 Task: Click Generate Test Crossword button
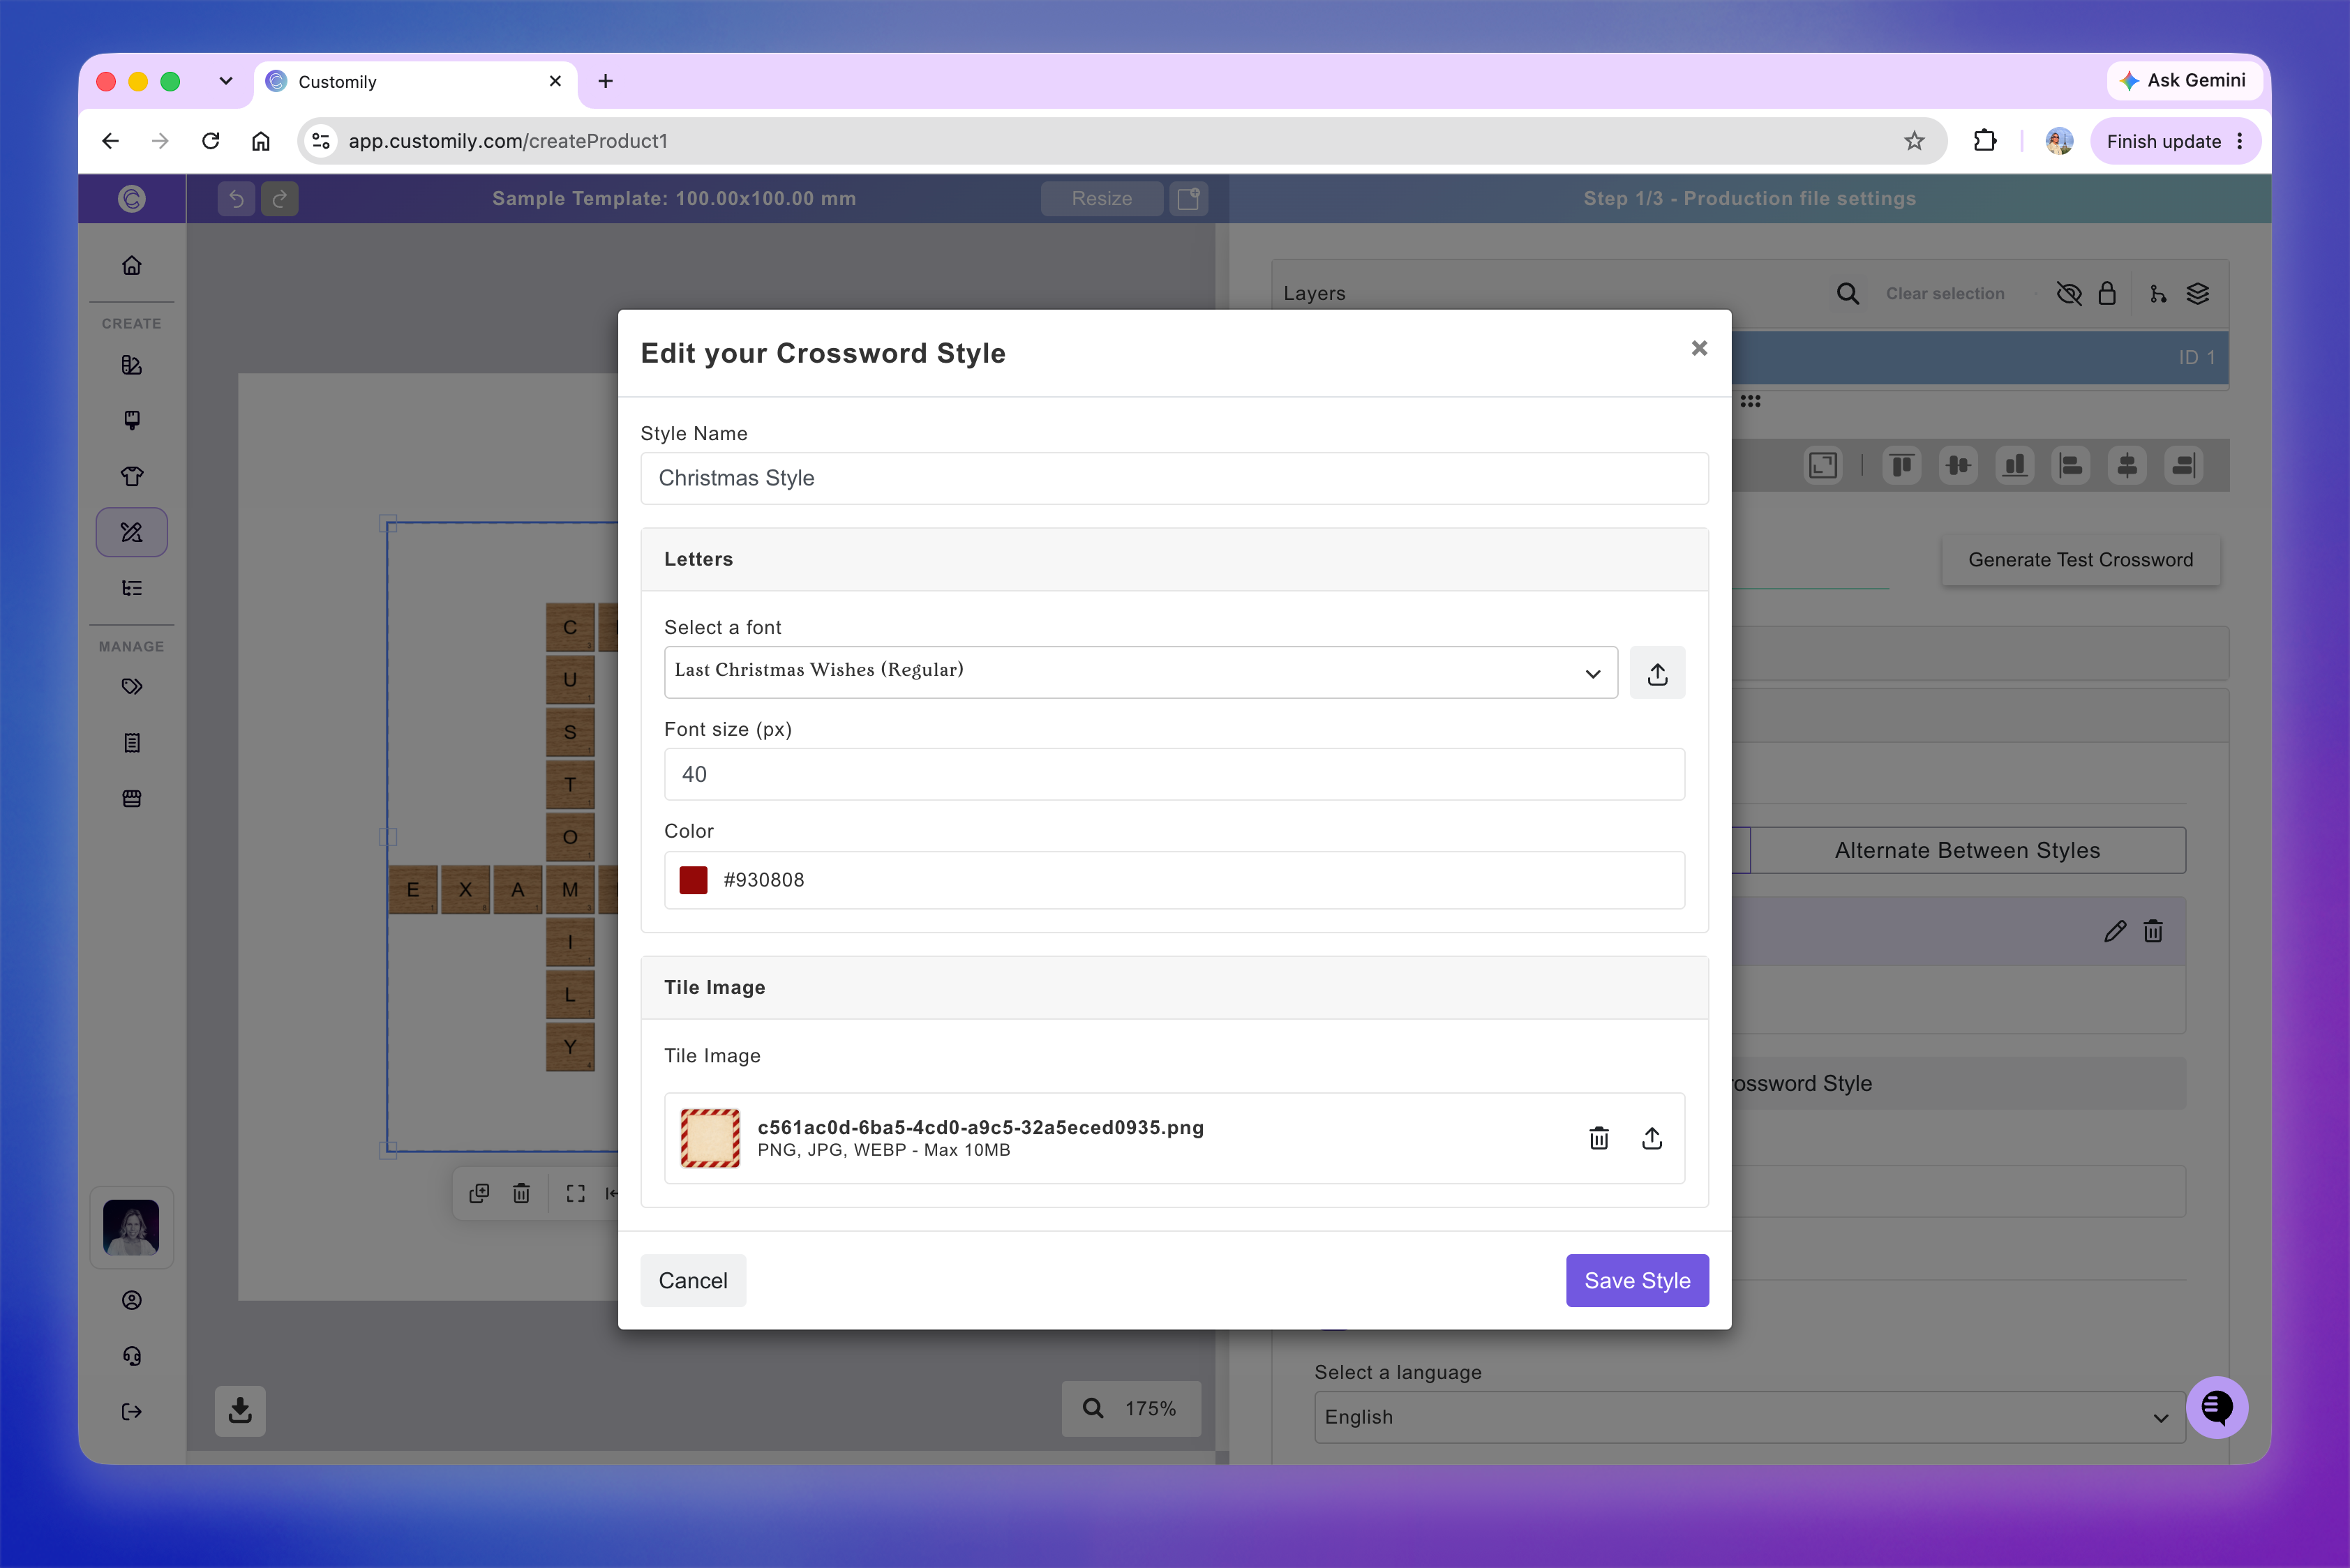(x=2080, y=560)
